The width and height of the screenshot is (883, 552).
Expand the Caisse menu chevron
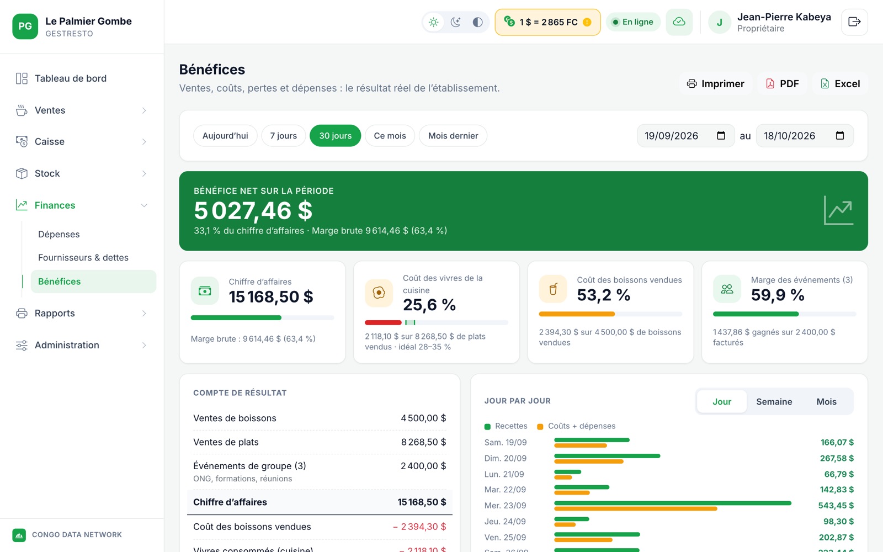coord(144,142)
